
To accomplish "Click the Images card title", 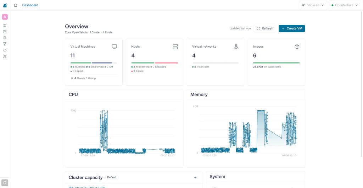I will click(258, 47).
